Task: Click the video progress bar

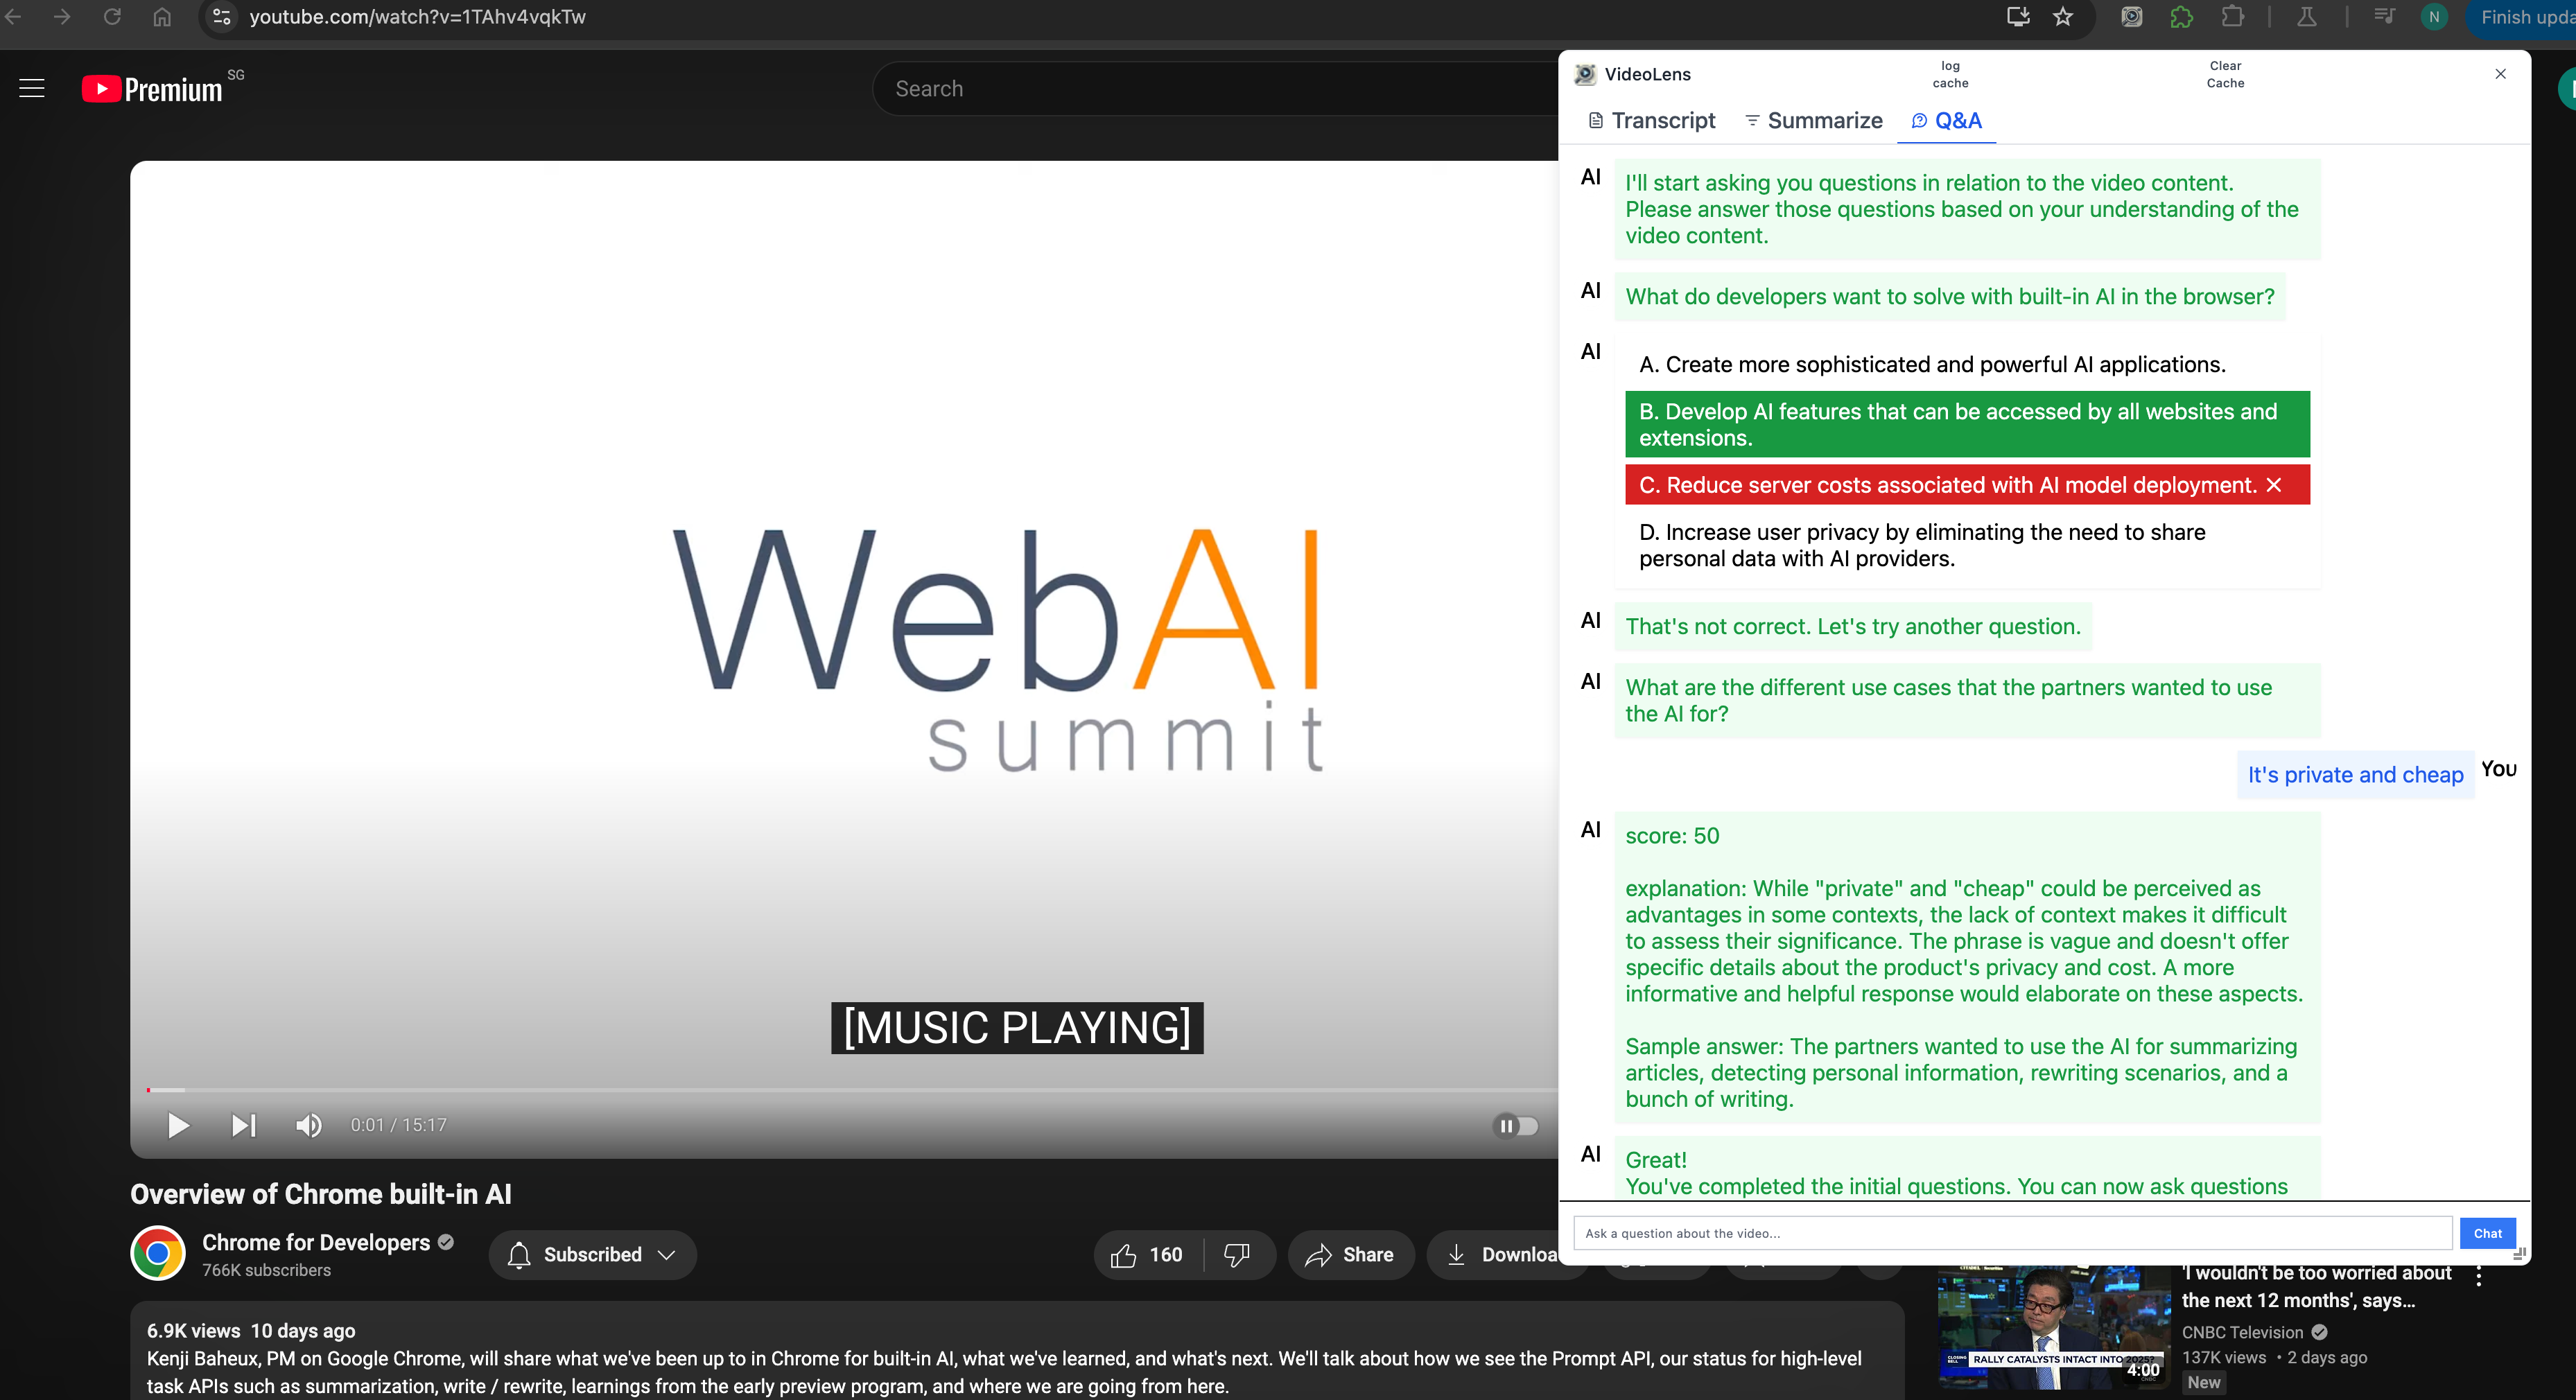Action: [800, 1089]
